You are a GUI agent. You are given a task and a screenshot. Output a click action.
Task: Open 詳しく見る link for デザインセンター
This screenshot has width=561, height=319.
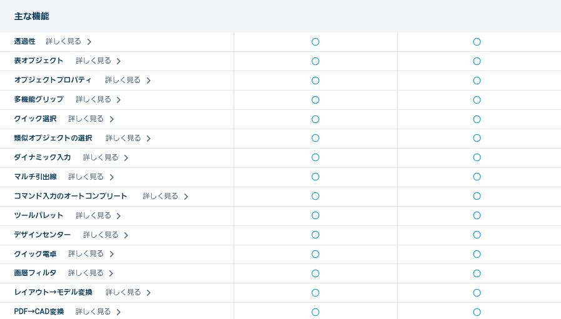point(101,235)
